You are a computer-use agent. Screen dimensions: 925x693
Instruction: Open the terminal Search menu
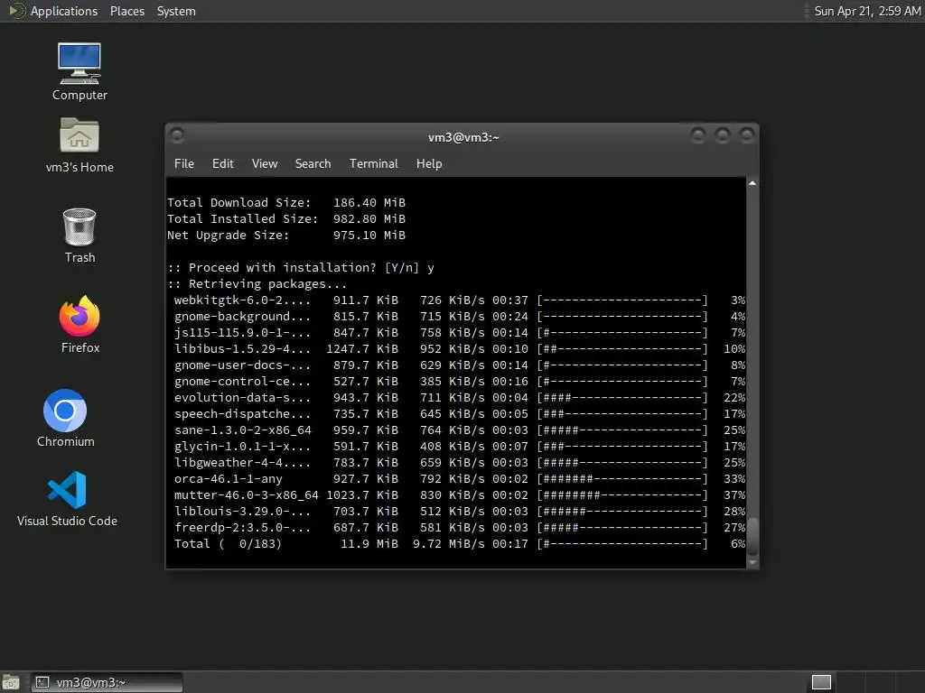coord(313,164)
